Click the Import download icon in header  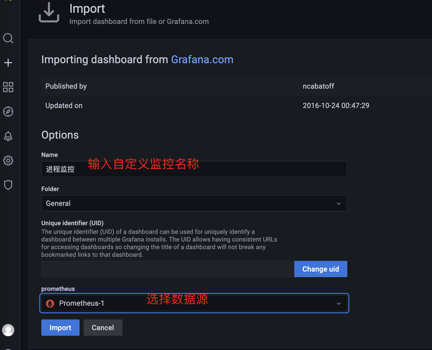[49, 12]
